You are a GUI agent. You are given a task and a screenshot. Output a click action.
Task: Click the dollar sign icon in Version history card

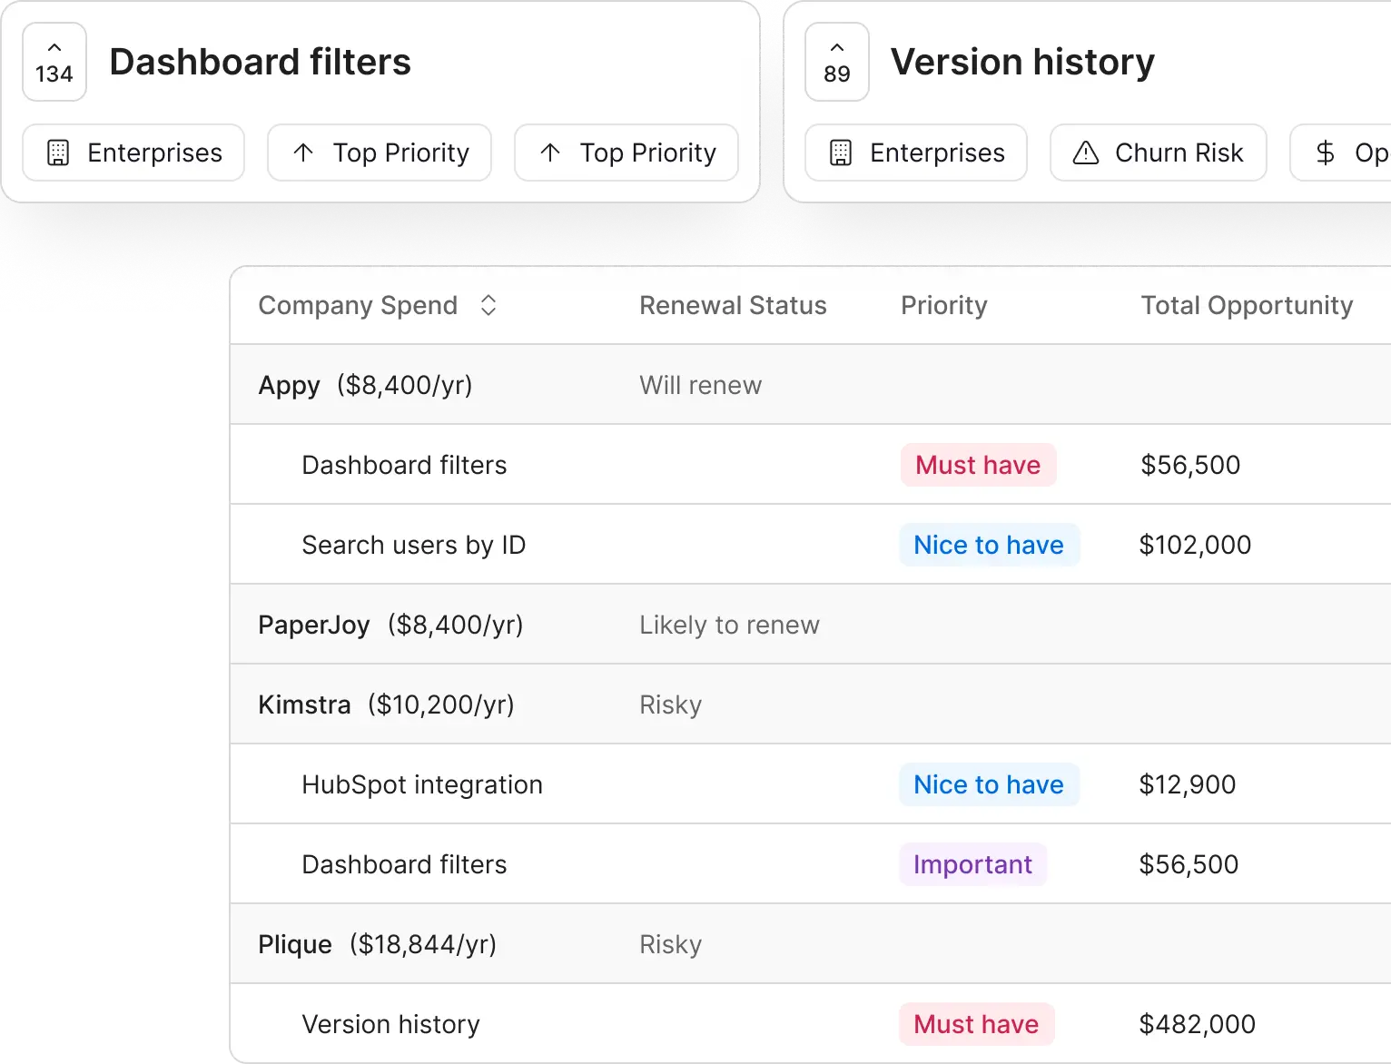click(1326, 153)
